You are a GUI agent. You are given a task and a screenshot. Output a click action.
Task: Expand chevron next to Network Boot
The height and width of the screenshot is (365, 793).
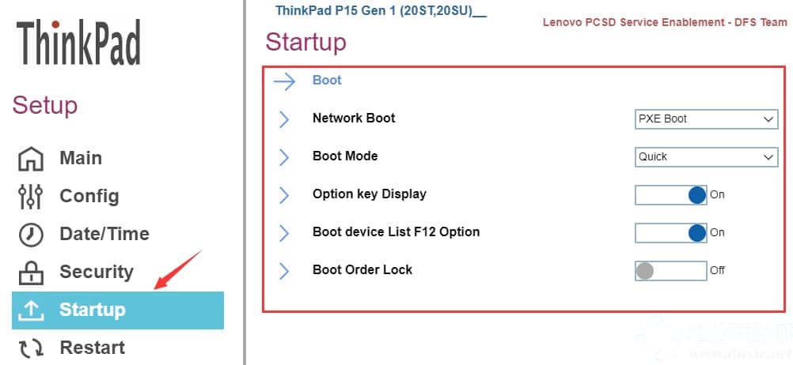coord(284,119)
